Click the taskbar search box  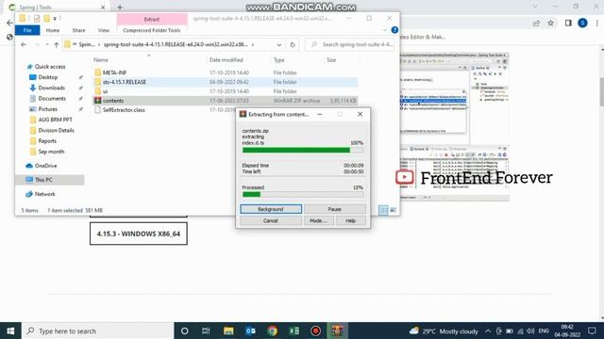click(x=98, y=331)
